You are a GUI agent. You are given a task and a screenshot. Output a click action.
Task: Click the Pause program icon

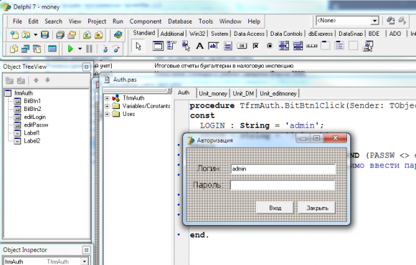(x=89, y=49)
